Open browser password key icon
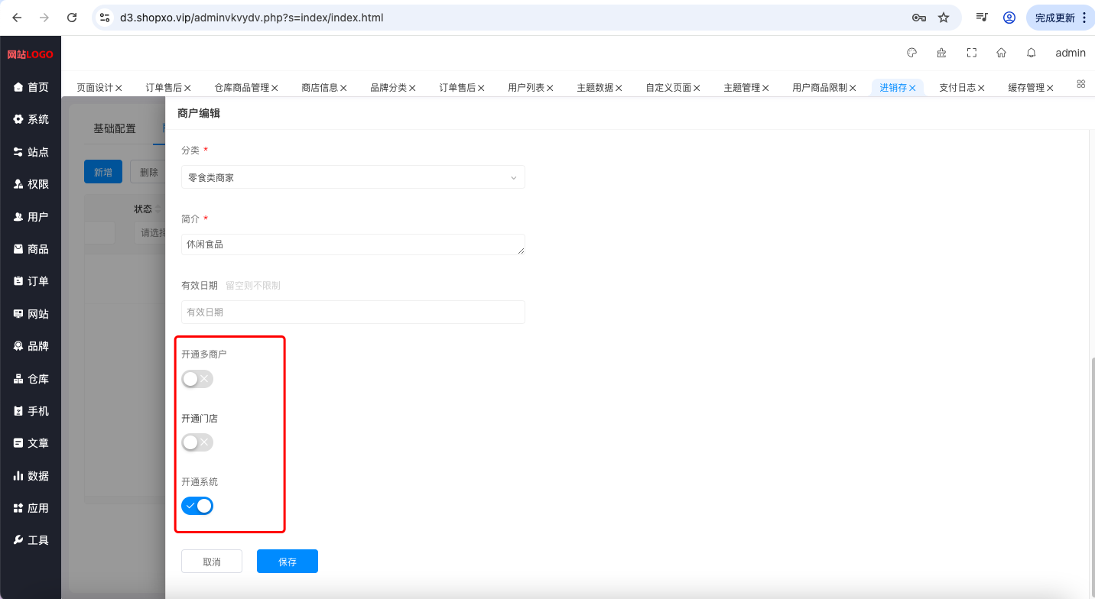This screenshot has height=599, width=1095. (918, 18)
